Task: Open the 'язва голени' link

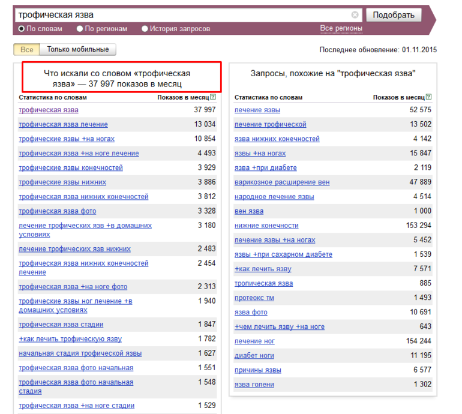Action: pyautogui.click(x=254, y=385)
